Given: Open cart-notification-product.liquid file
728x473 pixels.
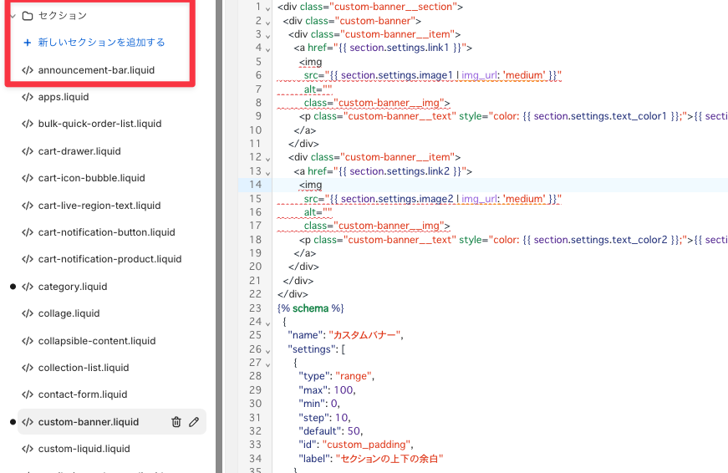Looking at the screenshot, I should click(109, 259).
